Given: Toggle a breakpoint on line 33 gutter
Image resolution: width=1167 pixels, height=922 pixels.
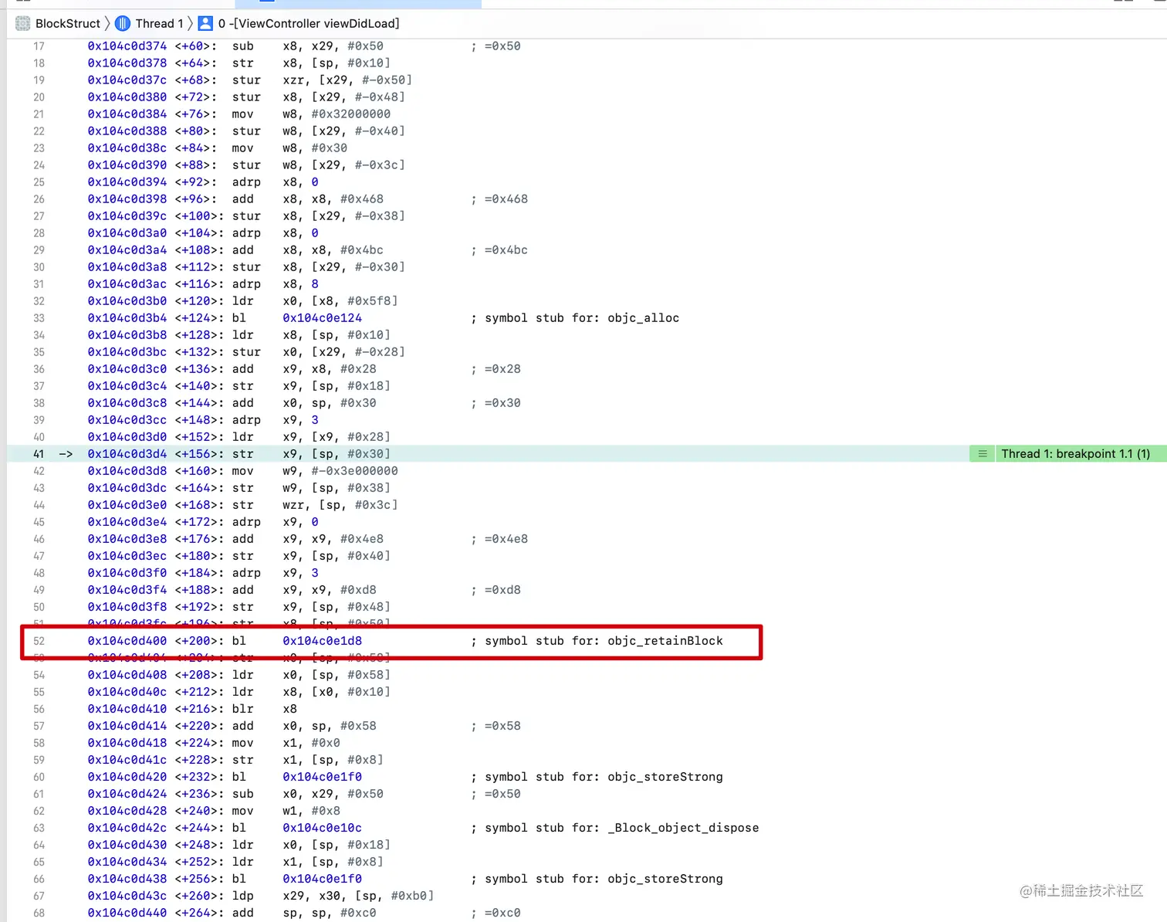Looking at the screenshot, I should point(39,317).
